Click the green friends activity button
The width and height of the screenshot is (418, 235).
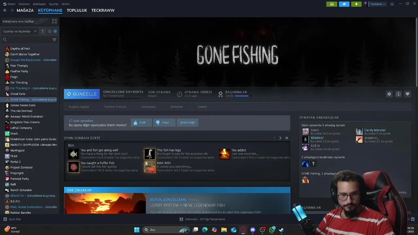331,4
